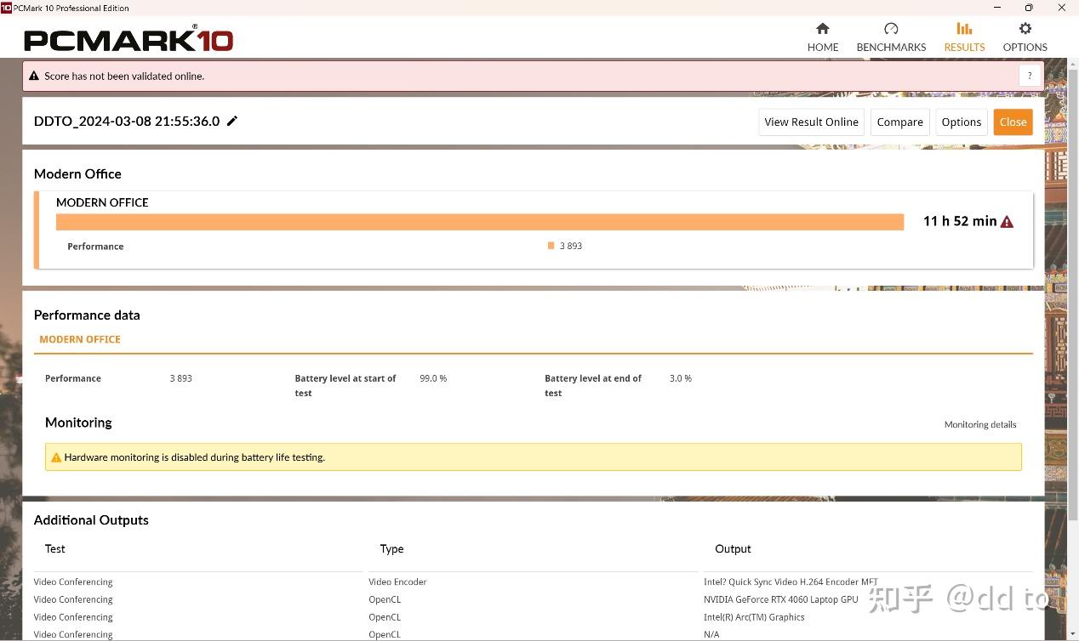Close the result with orange Close button

tap(1013, 122)
